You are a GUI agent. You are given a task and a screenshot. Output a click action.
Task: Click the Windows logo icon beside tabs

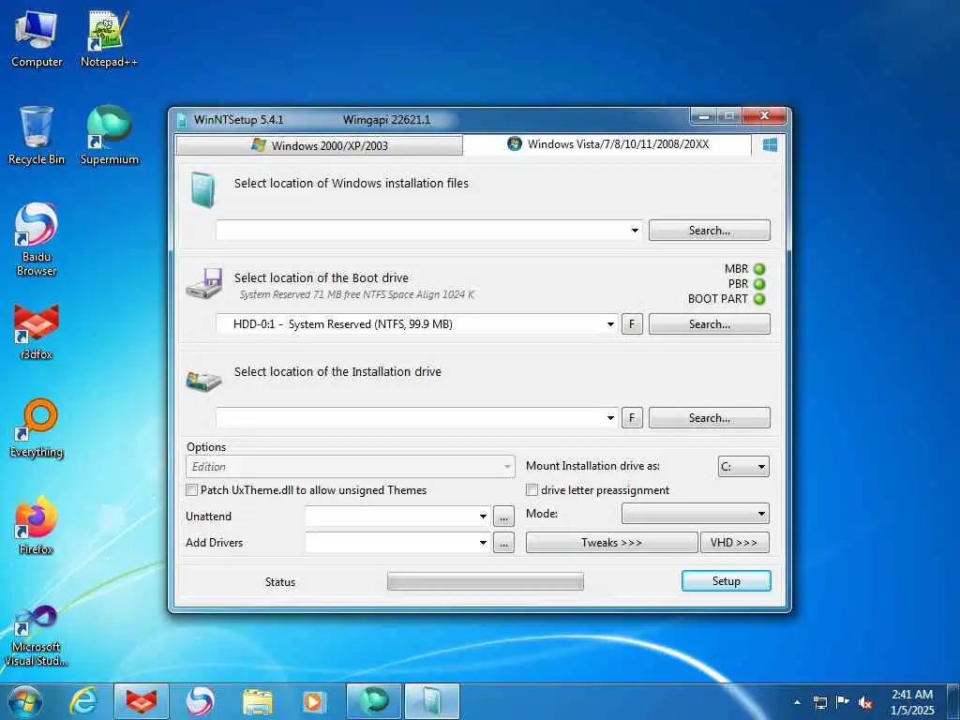(770, 144)
